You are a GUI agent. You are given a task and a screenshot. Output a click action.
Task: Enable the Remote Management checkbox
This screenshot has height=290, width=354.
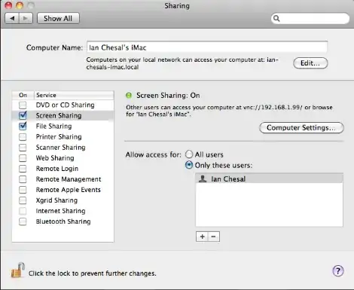[23, 179]
